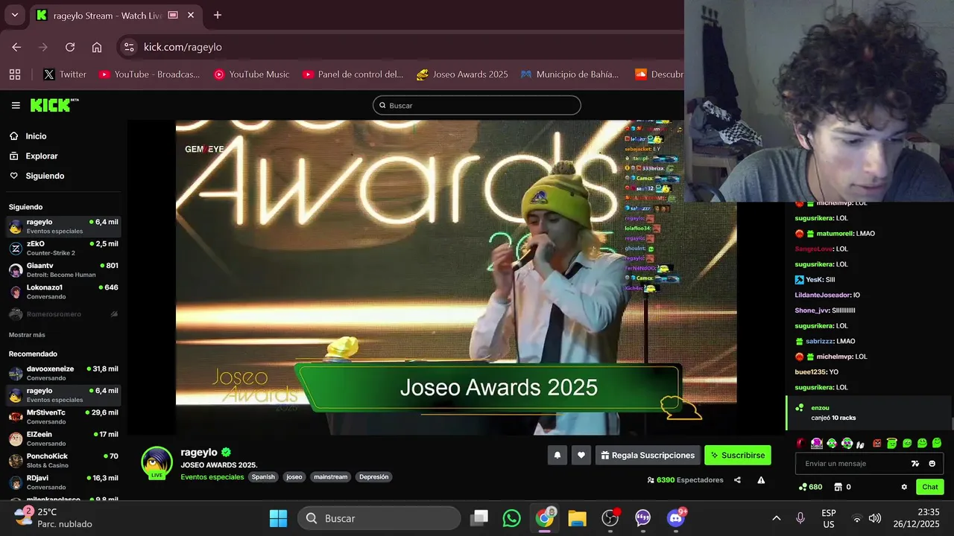
Task: Show hidden tray icons chevron
Action: pyautogui.click(x=776, y=518)
